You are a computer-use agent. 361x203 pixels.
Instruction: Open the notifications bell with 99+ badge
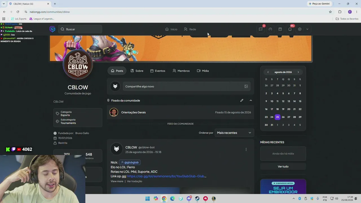tap(290, 29)
